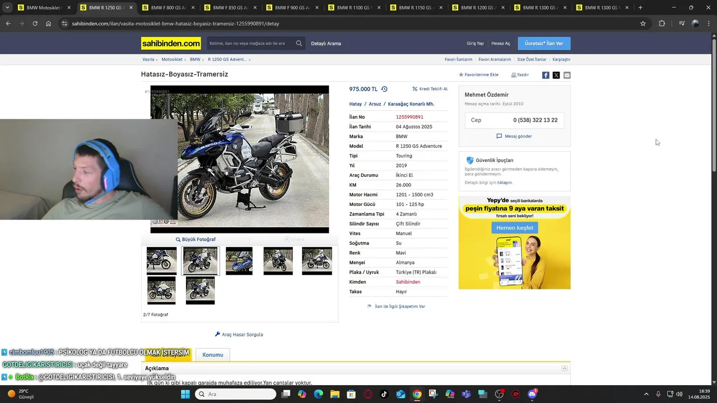717x403 pixels.
Task: Click the printer Yazdır icon
Action: [514, 74]
